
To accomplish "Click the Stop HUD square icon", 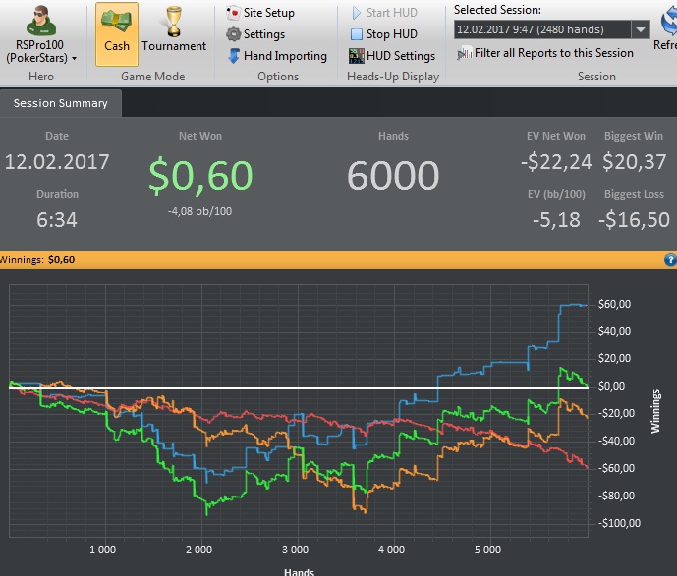I will click(357, 34).
